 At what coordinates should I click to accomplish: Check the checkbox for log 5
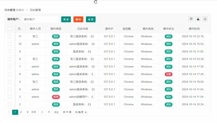pyautogui.click(x=9, y=82)
